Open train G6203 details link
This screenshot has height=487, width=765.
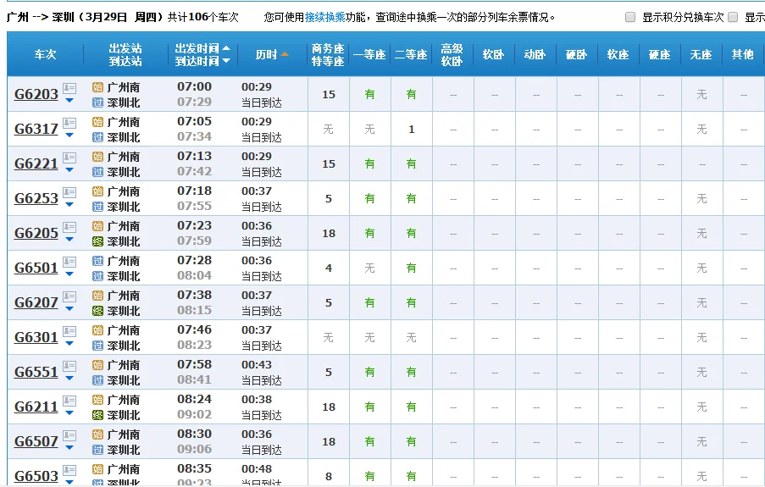pos(36,94)
